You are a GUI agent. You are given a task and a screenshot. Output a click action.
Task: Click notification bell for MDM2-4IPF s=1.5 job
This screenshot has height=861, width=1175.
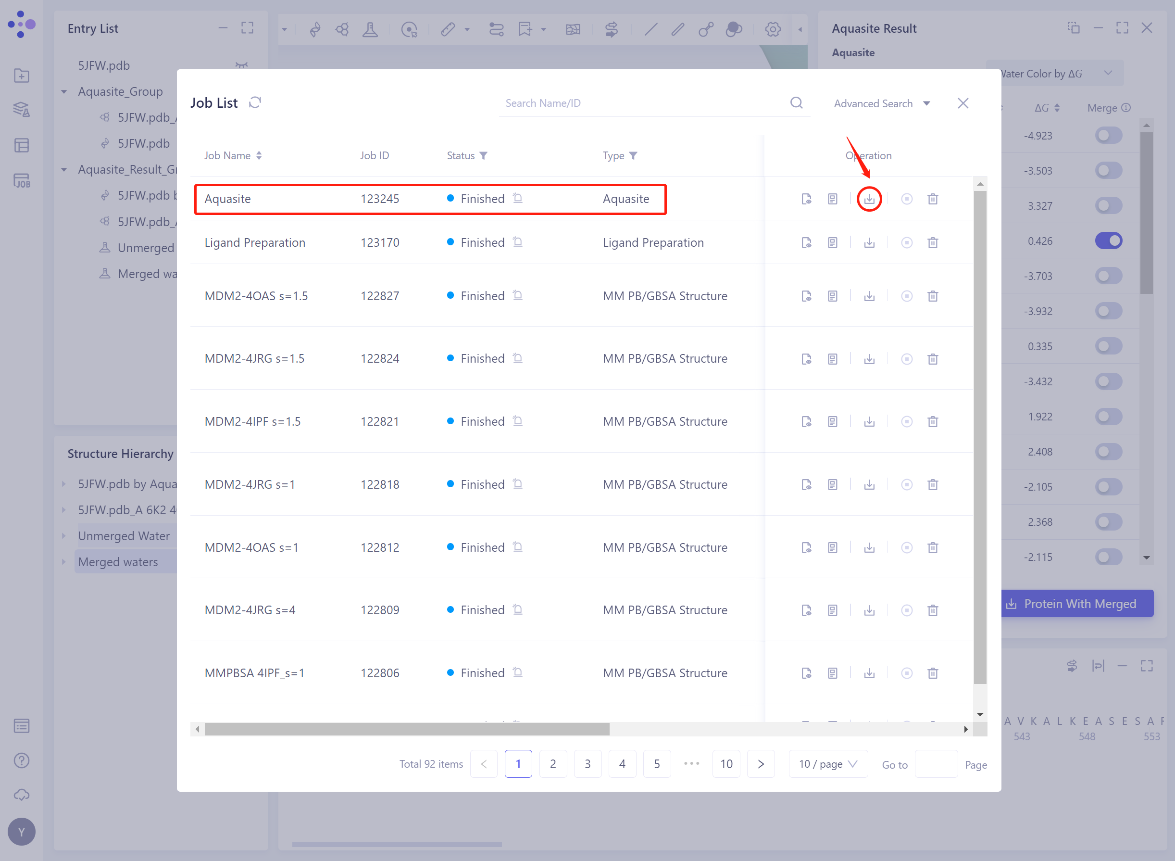click(x=517, y=420)
